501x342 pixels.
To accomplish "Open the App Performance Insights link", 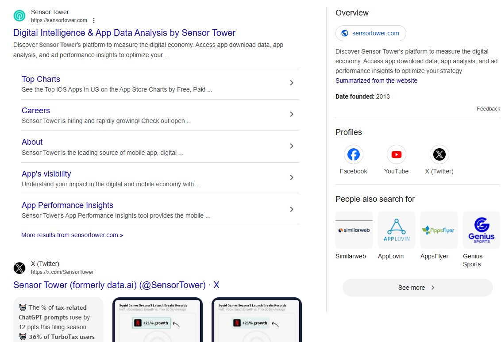I will tap(67, 205).
